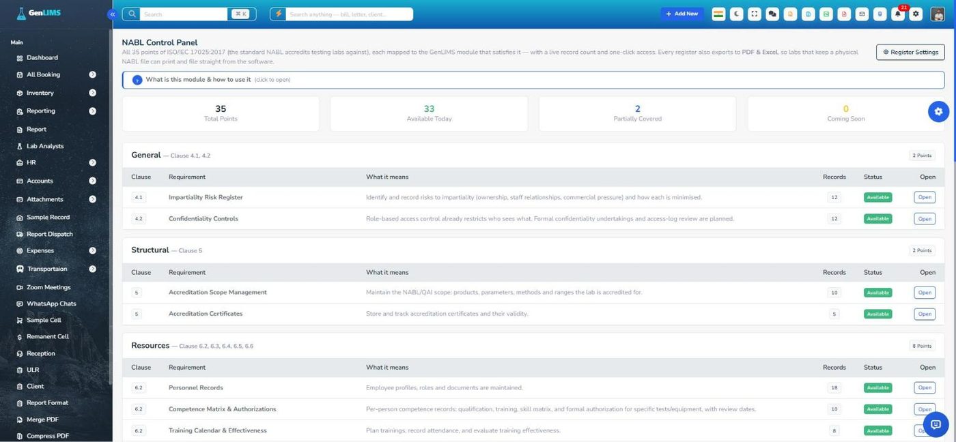Open the chat support bubble at bottom right

click(x=936, y=424)
